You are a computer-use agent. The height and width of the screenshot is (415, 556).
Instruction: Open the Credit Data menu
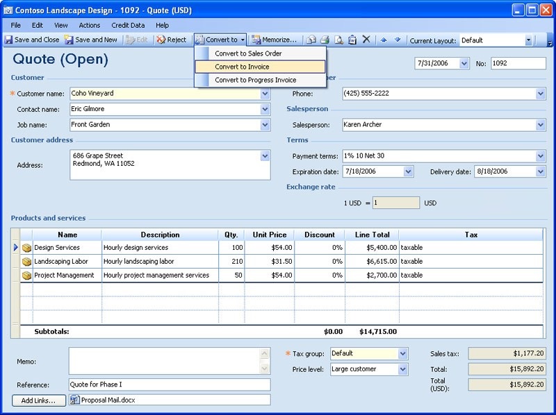click(128, 25)
